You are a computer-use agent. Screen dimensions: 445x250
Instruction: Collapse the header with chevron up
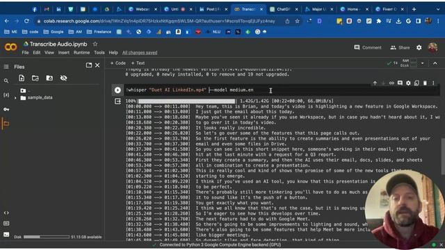(x=435, y=63)
